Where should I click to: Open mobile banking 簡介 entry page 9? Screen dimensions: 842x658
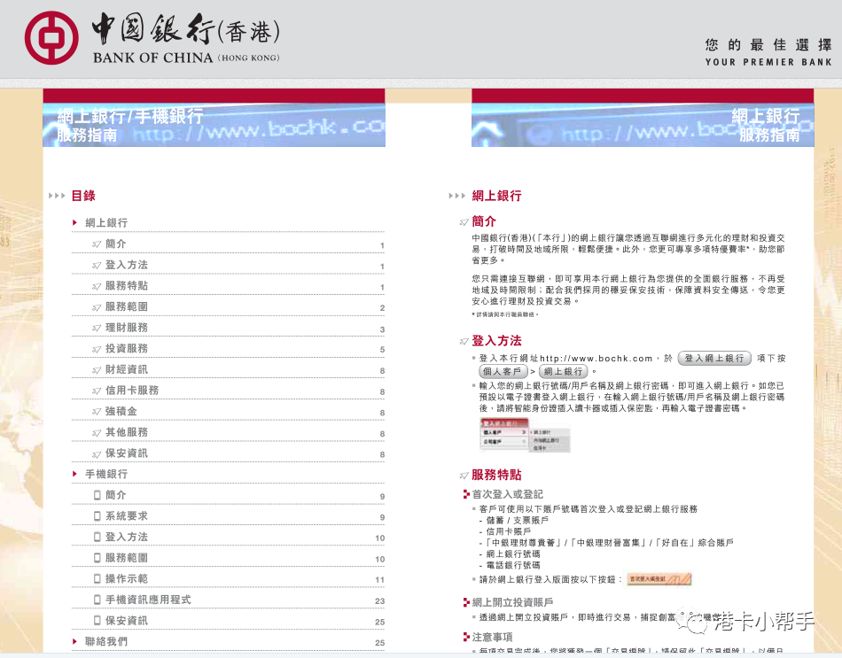click(228, 495)
